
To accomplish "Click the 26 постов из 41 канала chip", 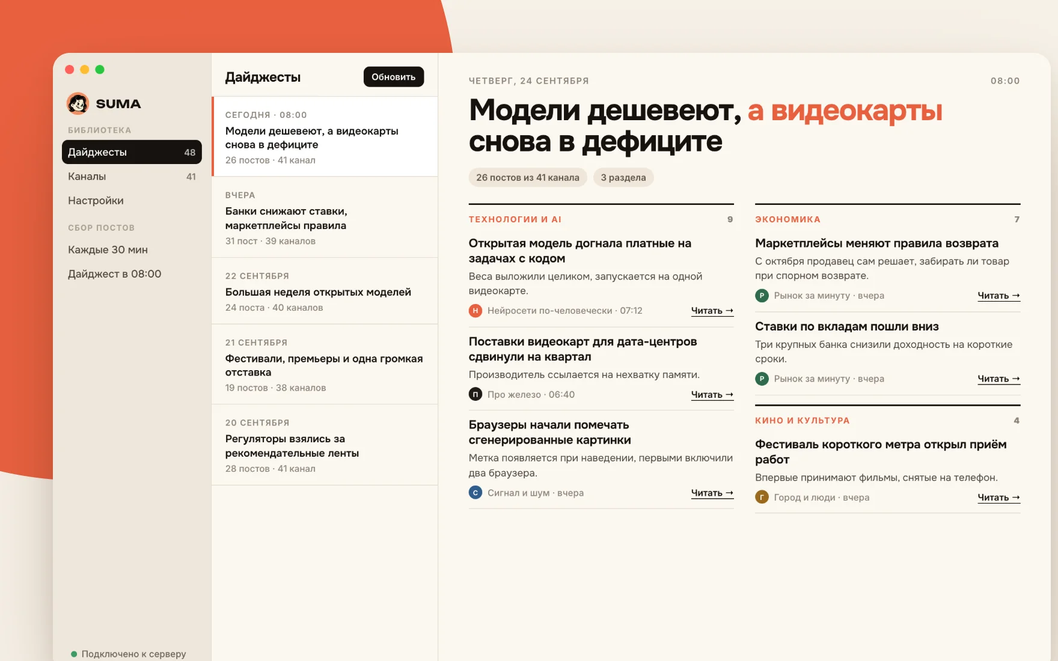I will pos(528,177).
